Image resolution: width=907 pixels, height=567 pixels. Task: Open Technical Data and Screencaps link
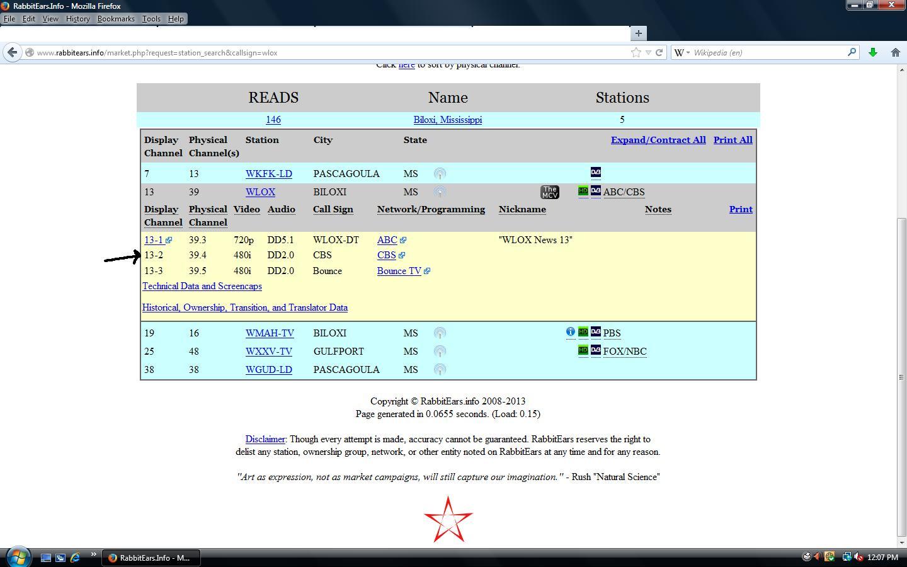202,287
